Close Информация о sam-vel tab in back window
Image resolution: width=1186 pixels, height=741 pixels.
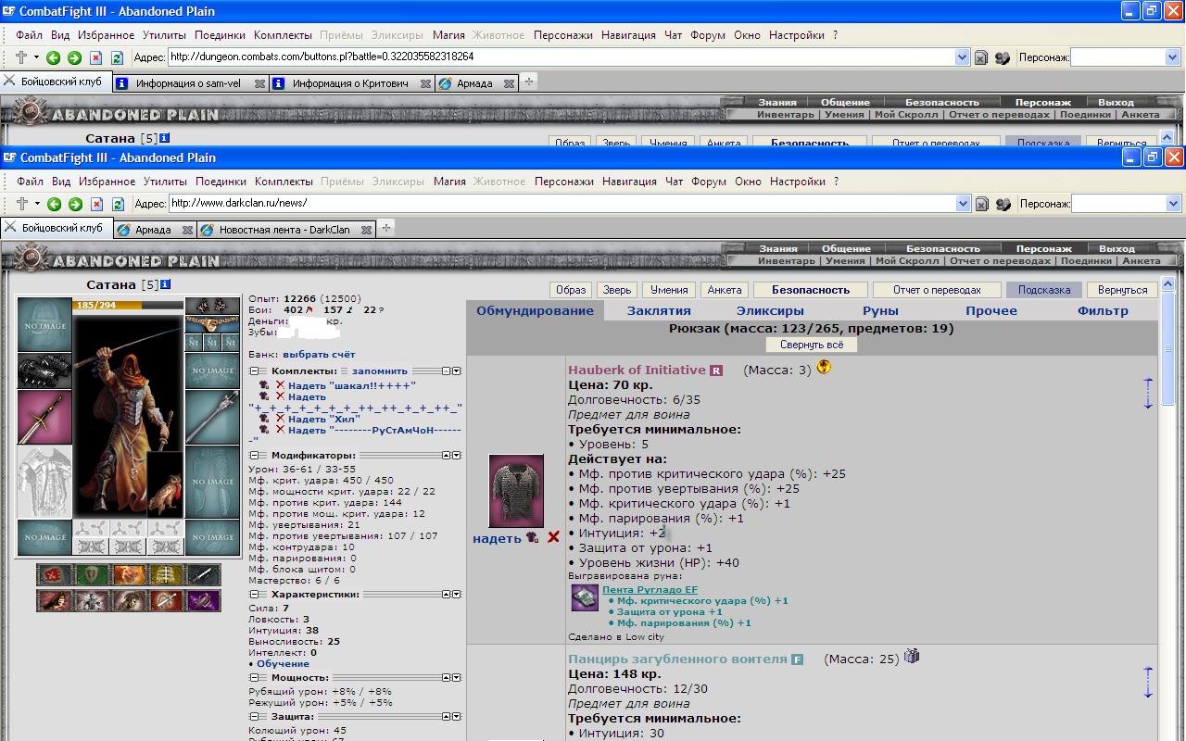click(x=259, y=83)
